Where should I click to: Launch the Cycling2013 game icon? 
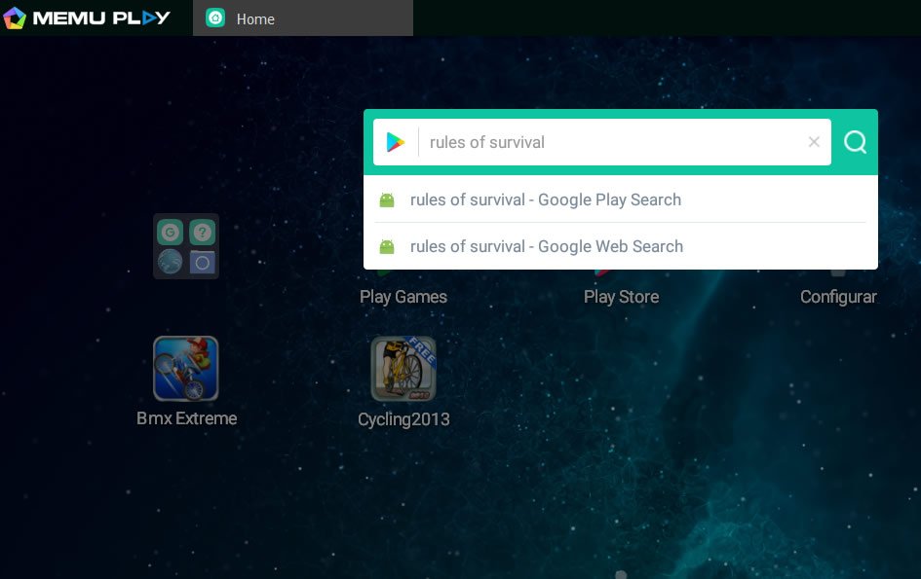pyautogui.click(x=403, y=369)
